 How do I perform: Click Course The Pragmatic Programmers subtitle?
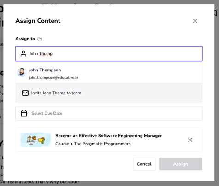tap(93, 144)
